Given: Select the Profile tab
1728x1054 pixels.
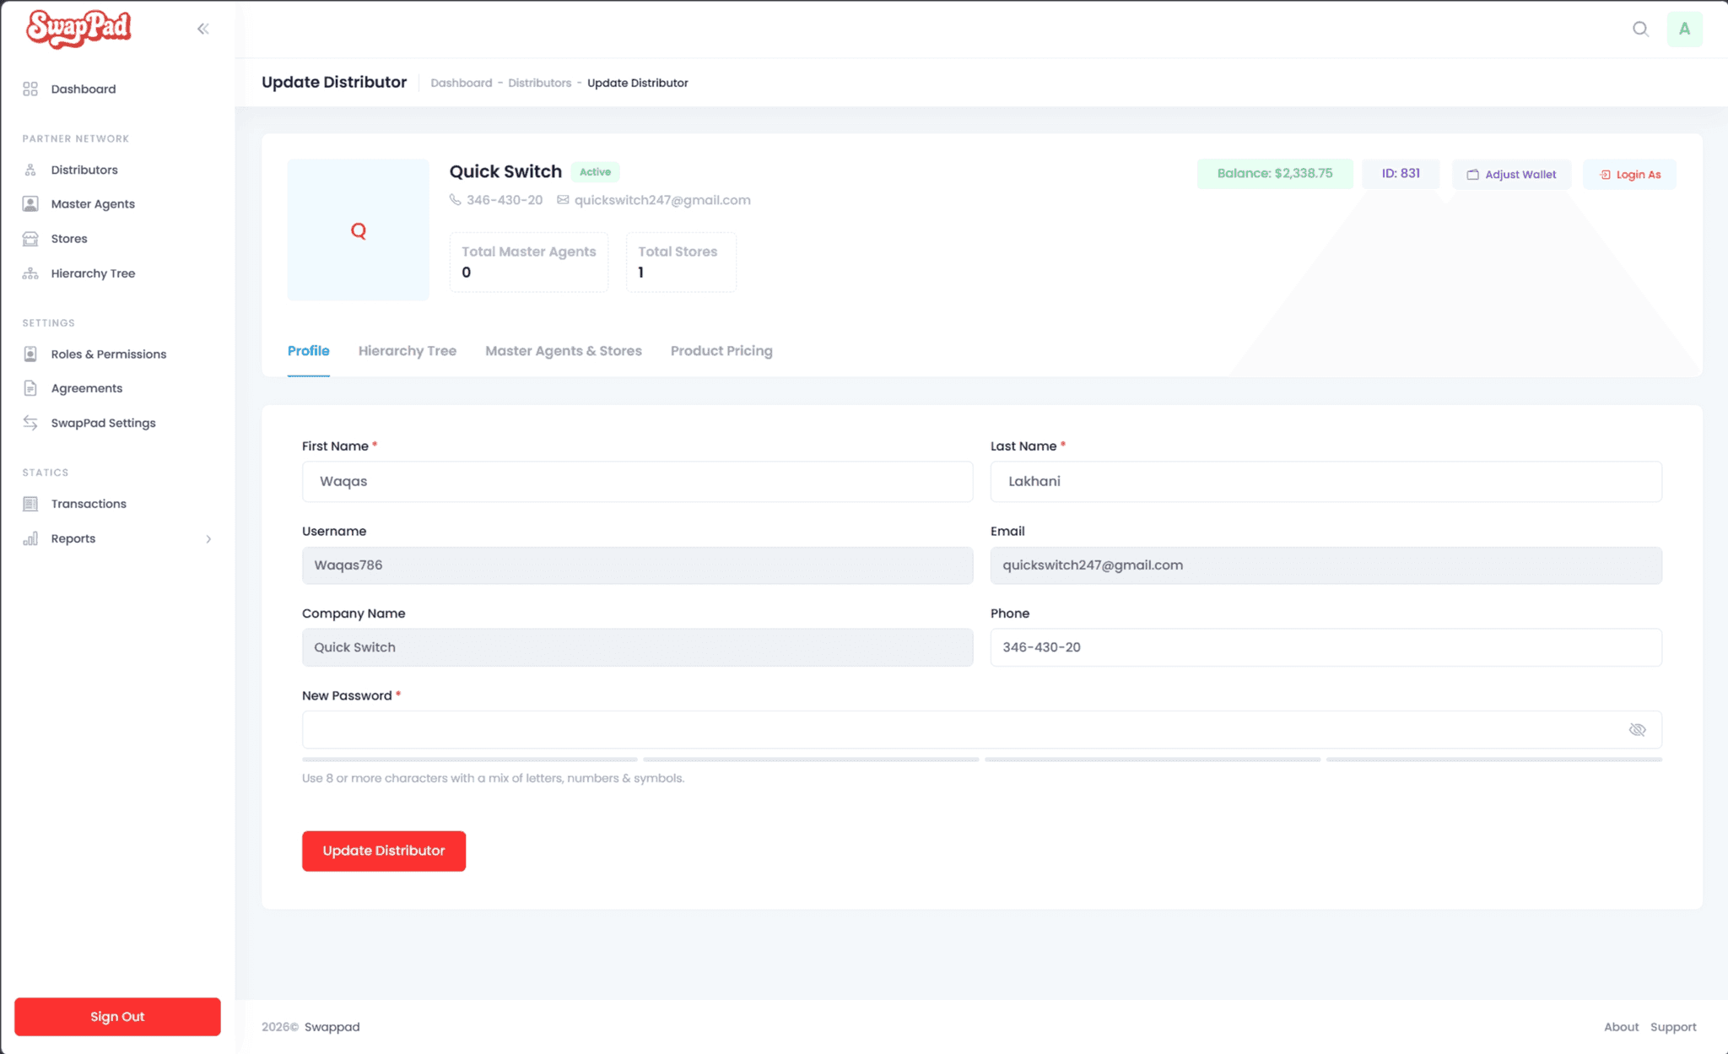Looking at the screenshot, I should click(309, 351).
